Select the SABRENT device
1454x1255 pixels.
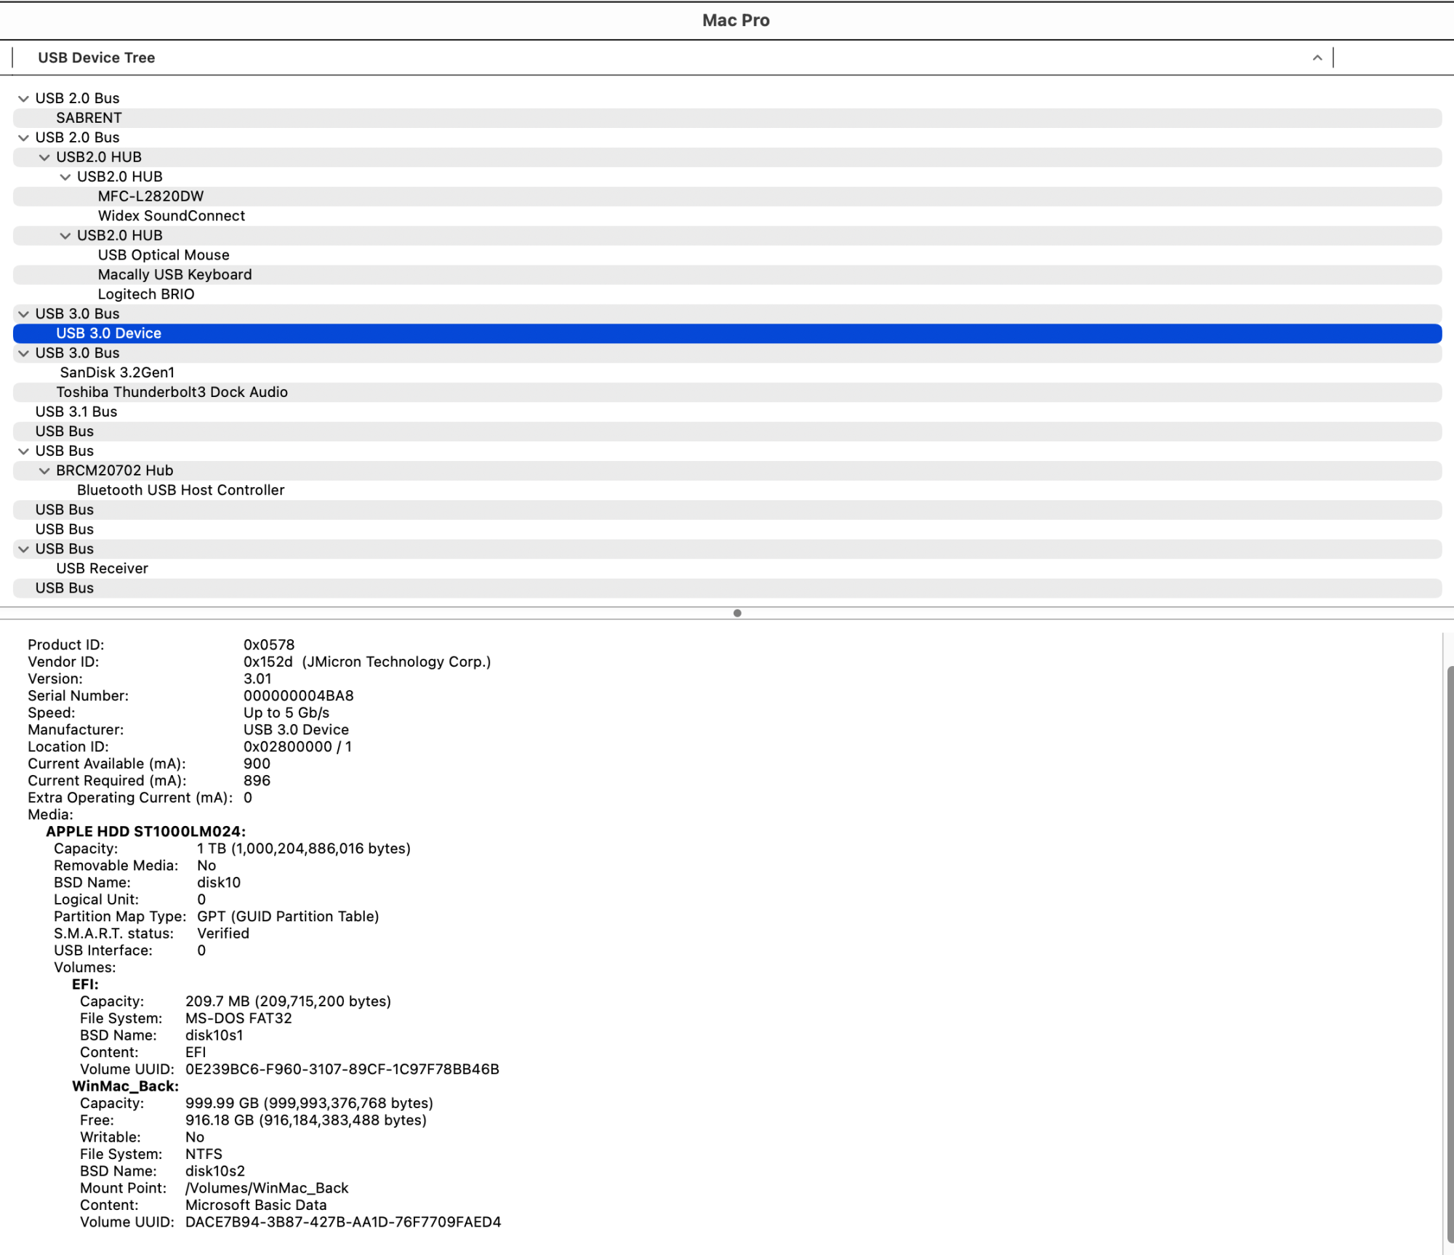point(89,118)
